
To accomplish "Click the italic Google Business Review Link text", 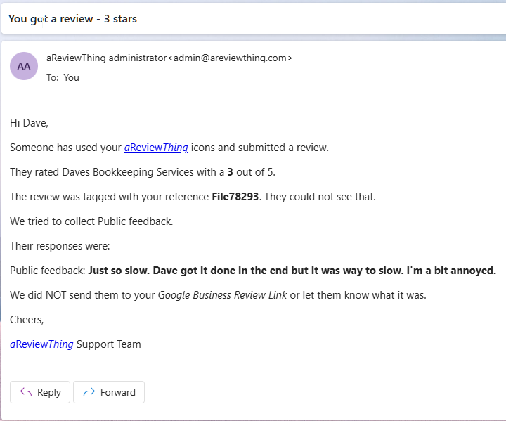I will 222,295.
